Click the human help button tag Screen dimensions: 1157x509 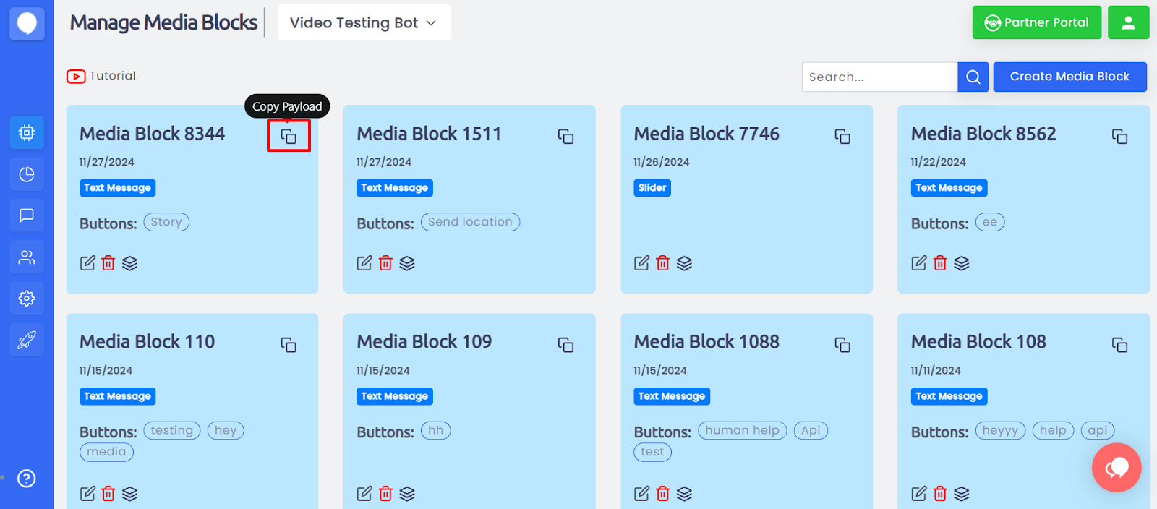[x=742, y=430]
